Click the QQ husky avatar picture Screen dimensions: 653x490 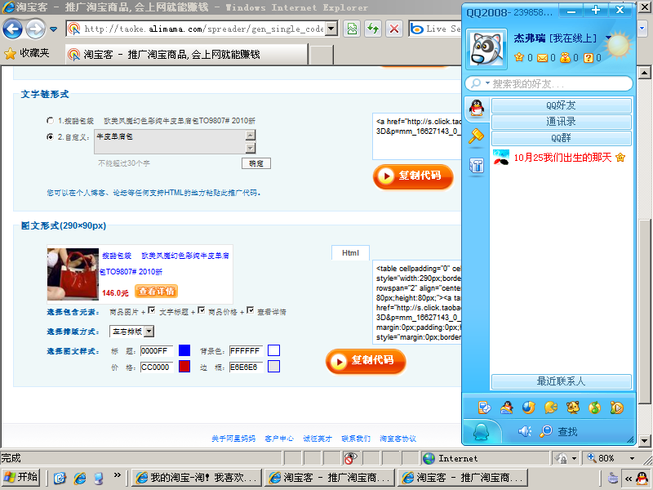pyautogui.click(x=486, y=49)
